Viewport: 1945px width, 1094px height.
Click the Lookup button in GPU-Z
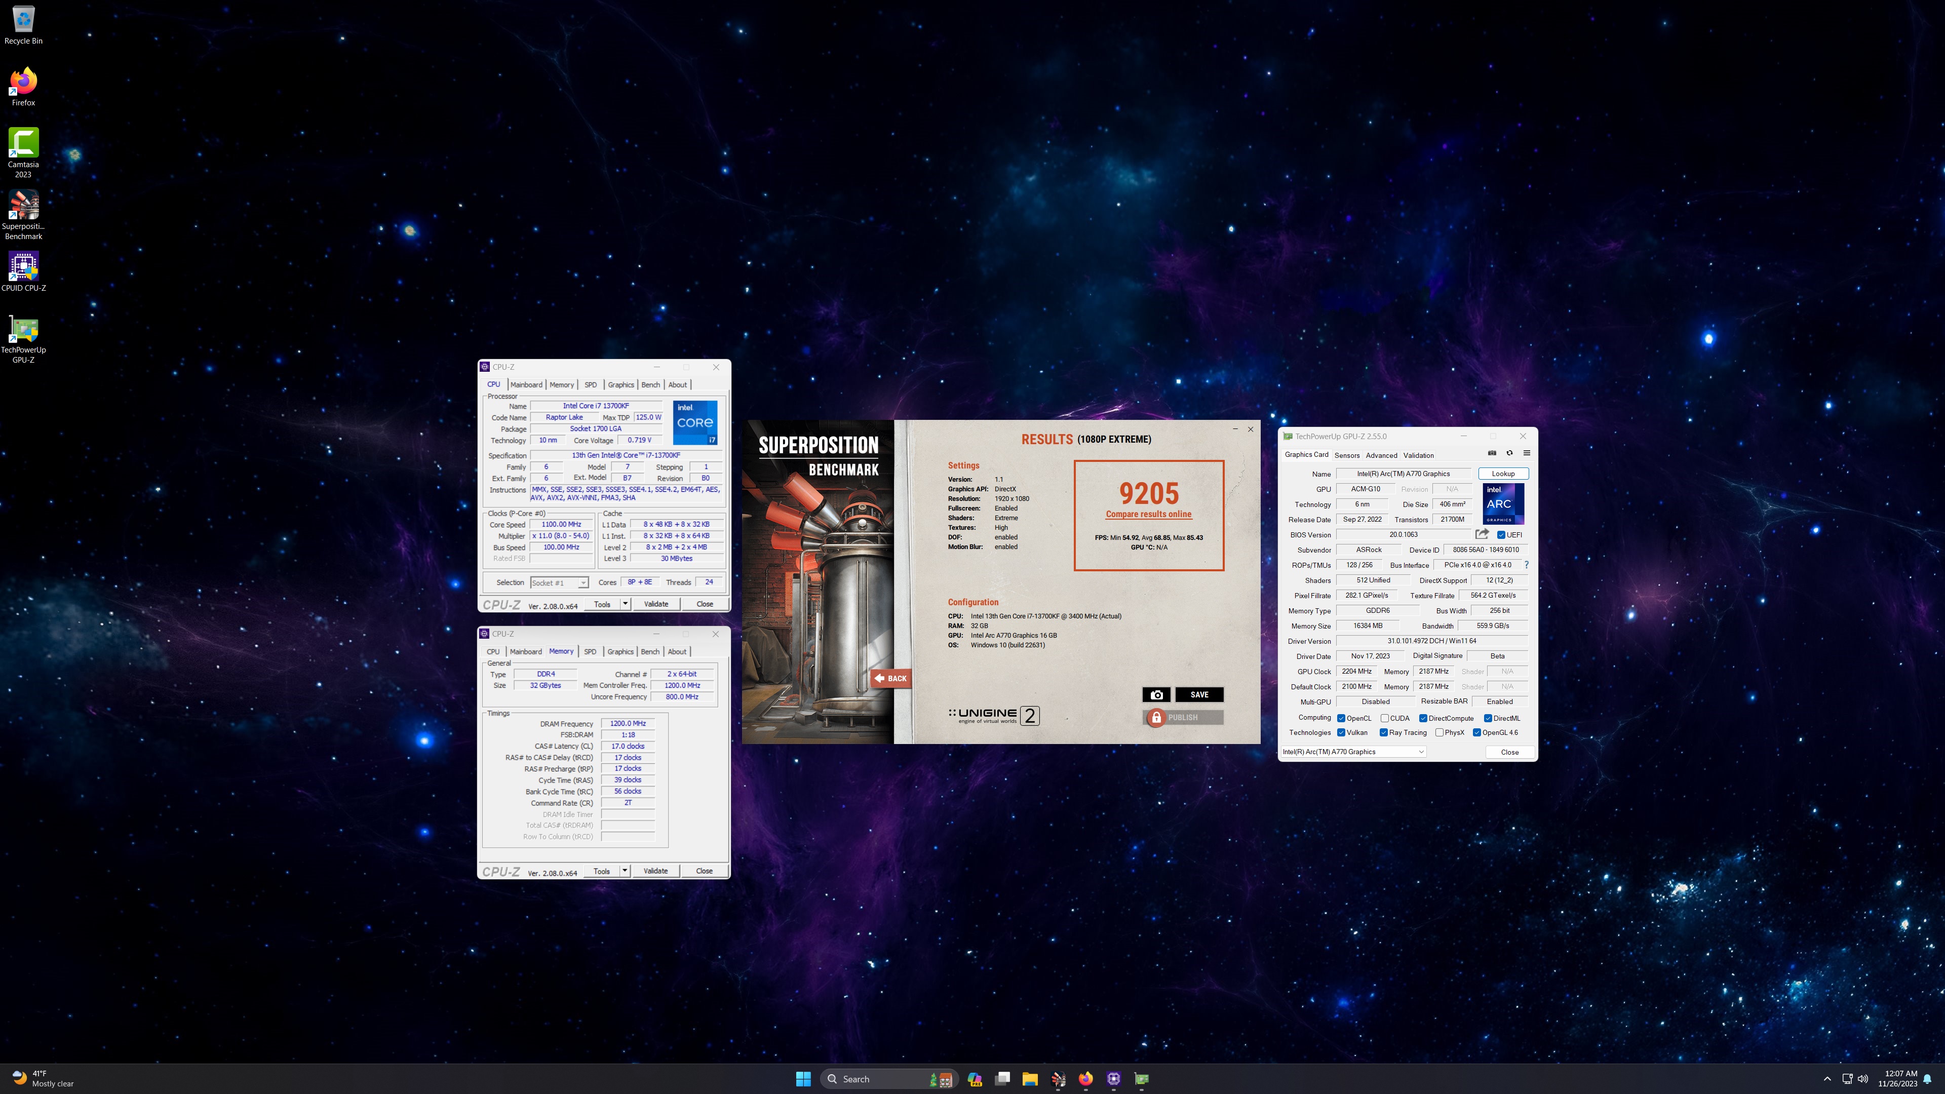tap(1503, 474)
